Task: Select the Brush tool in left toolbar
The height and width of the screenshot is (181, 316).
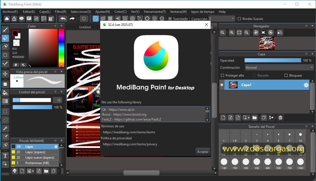Action: click(5, 30)
